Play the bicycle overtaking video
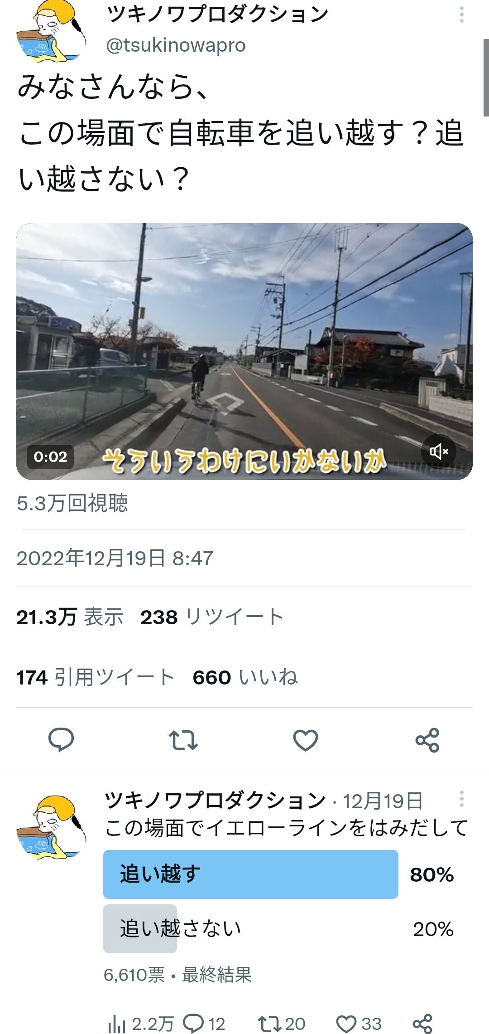 point(244,351)
